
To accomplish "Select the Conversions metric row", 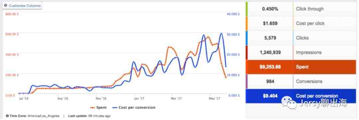I will 300,81.
